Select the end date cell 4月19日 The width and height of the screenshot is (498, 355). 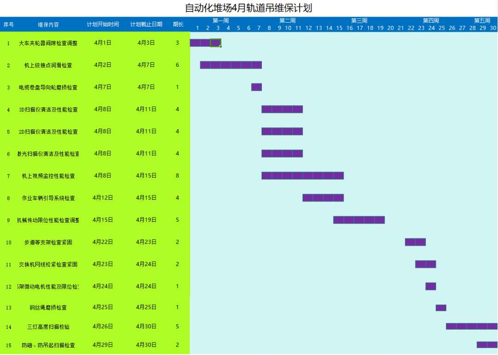tap(146, 220)
